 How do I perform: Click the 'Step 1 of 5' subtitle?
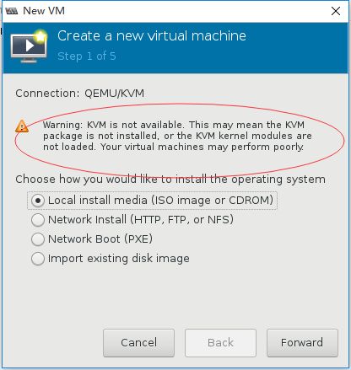tap(87, 56)
